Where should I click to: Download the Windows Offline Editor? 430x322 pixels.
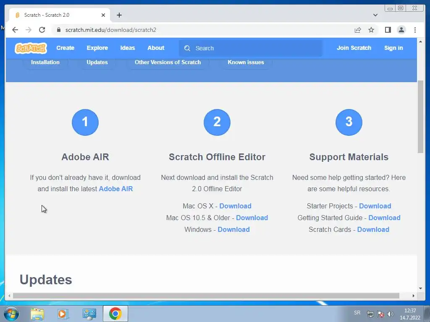click(233, 229)
